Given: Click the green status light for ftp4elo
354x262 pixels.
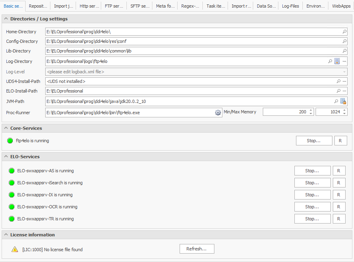Looking at the screenshot, I should [x=10, y=141].
